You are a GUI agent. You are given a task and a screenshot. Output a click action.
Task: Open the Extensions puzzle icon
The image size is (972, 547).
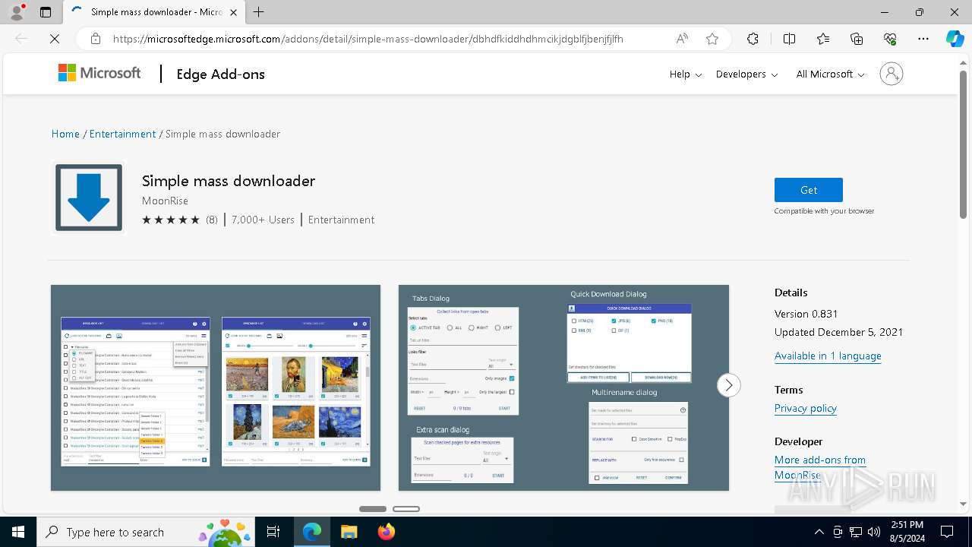pos(753,39)
